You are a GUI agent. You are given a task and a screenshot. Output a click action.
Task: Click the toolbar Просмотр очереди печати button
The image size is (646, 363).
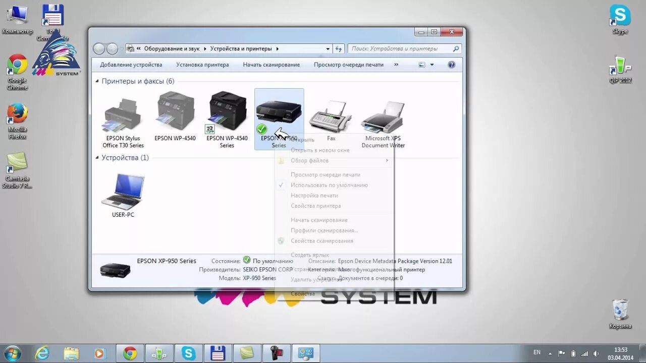pos(349,65)
